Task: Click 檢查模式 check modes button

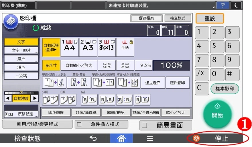Action: 178,18
